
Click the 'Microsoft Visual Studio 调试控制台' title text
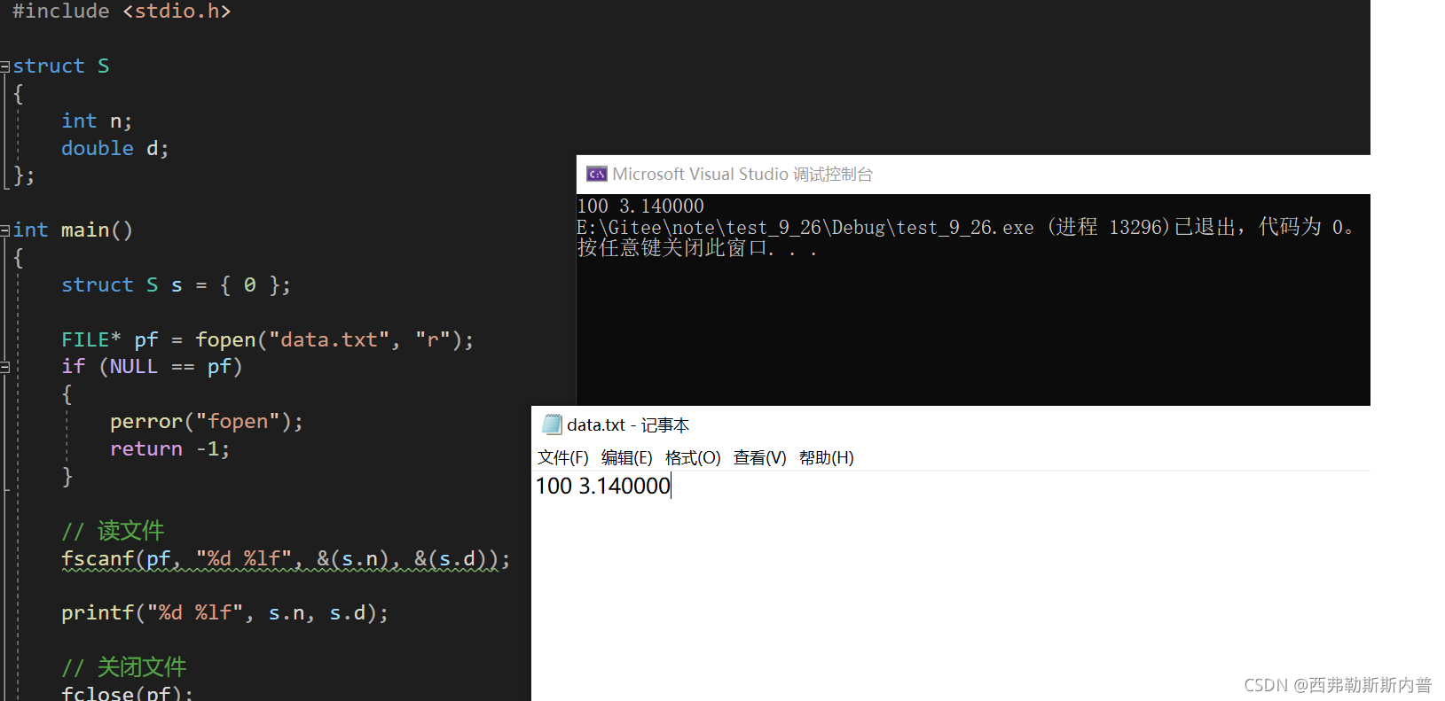[x=742, y=174]
